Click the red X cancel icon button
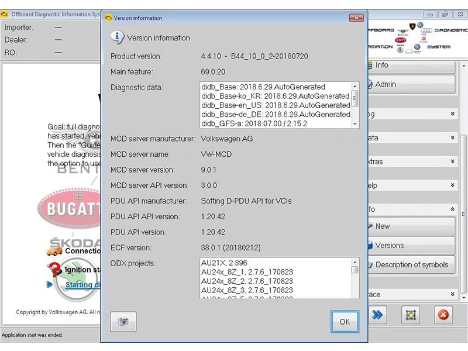The image size is (468, 351). click(443, 315)
